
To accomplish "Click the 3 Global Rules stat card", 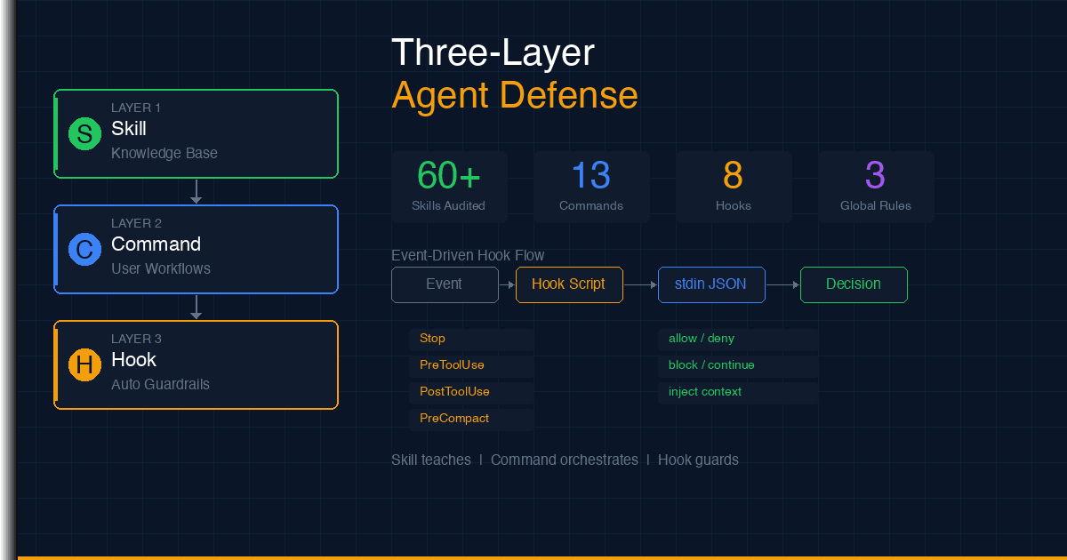I will click(x=876, y=187).
